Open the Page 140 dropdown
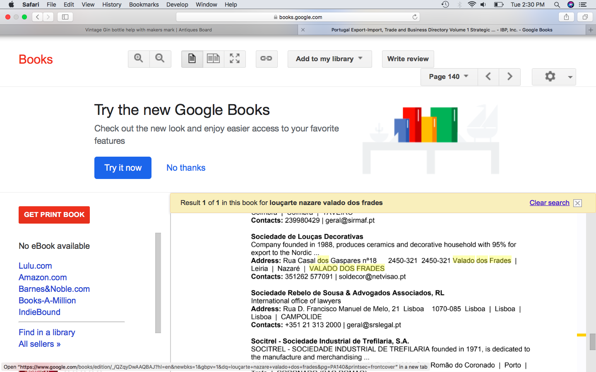Screen dimensions: 596x372 click(x=449, y=76)
